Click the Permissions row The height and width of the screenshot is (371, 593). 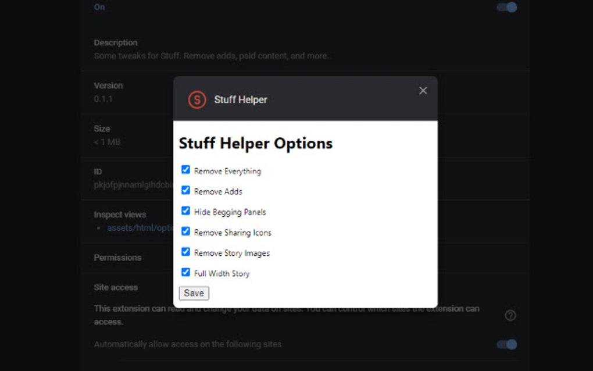pos(118,258)
